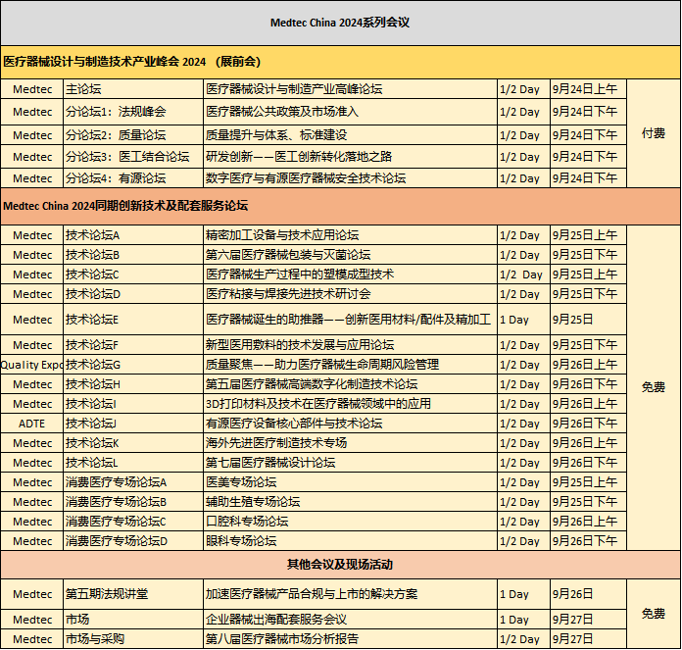Click the '技术论坛G' cell

point(133,365)
